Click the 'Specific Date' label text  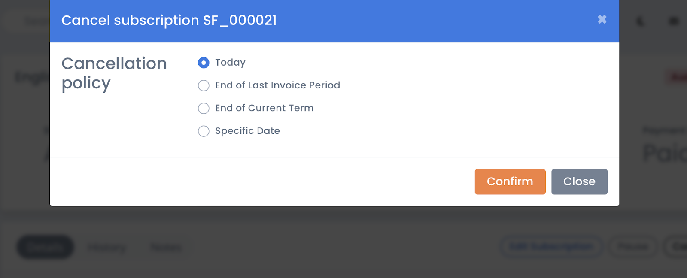pyautogui.click(x=247, y=131)
